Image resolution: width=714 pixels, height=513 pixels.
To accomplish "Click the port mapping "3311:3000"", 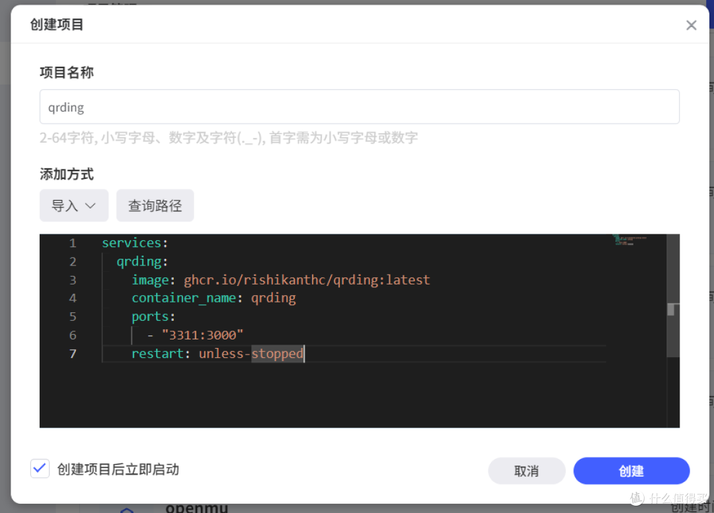I will tap(203, 335).
